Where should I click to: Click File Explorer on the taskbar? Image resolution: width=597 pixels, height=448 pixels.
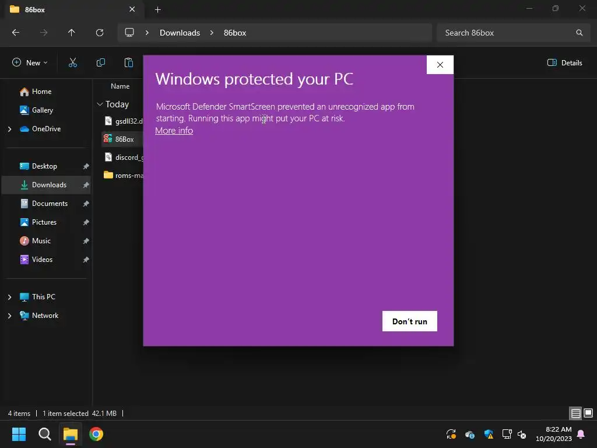pyautogui.click(x=71, y=434)
